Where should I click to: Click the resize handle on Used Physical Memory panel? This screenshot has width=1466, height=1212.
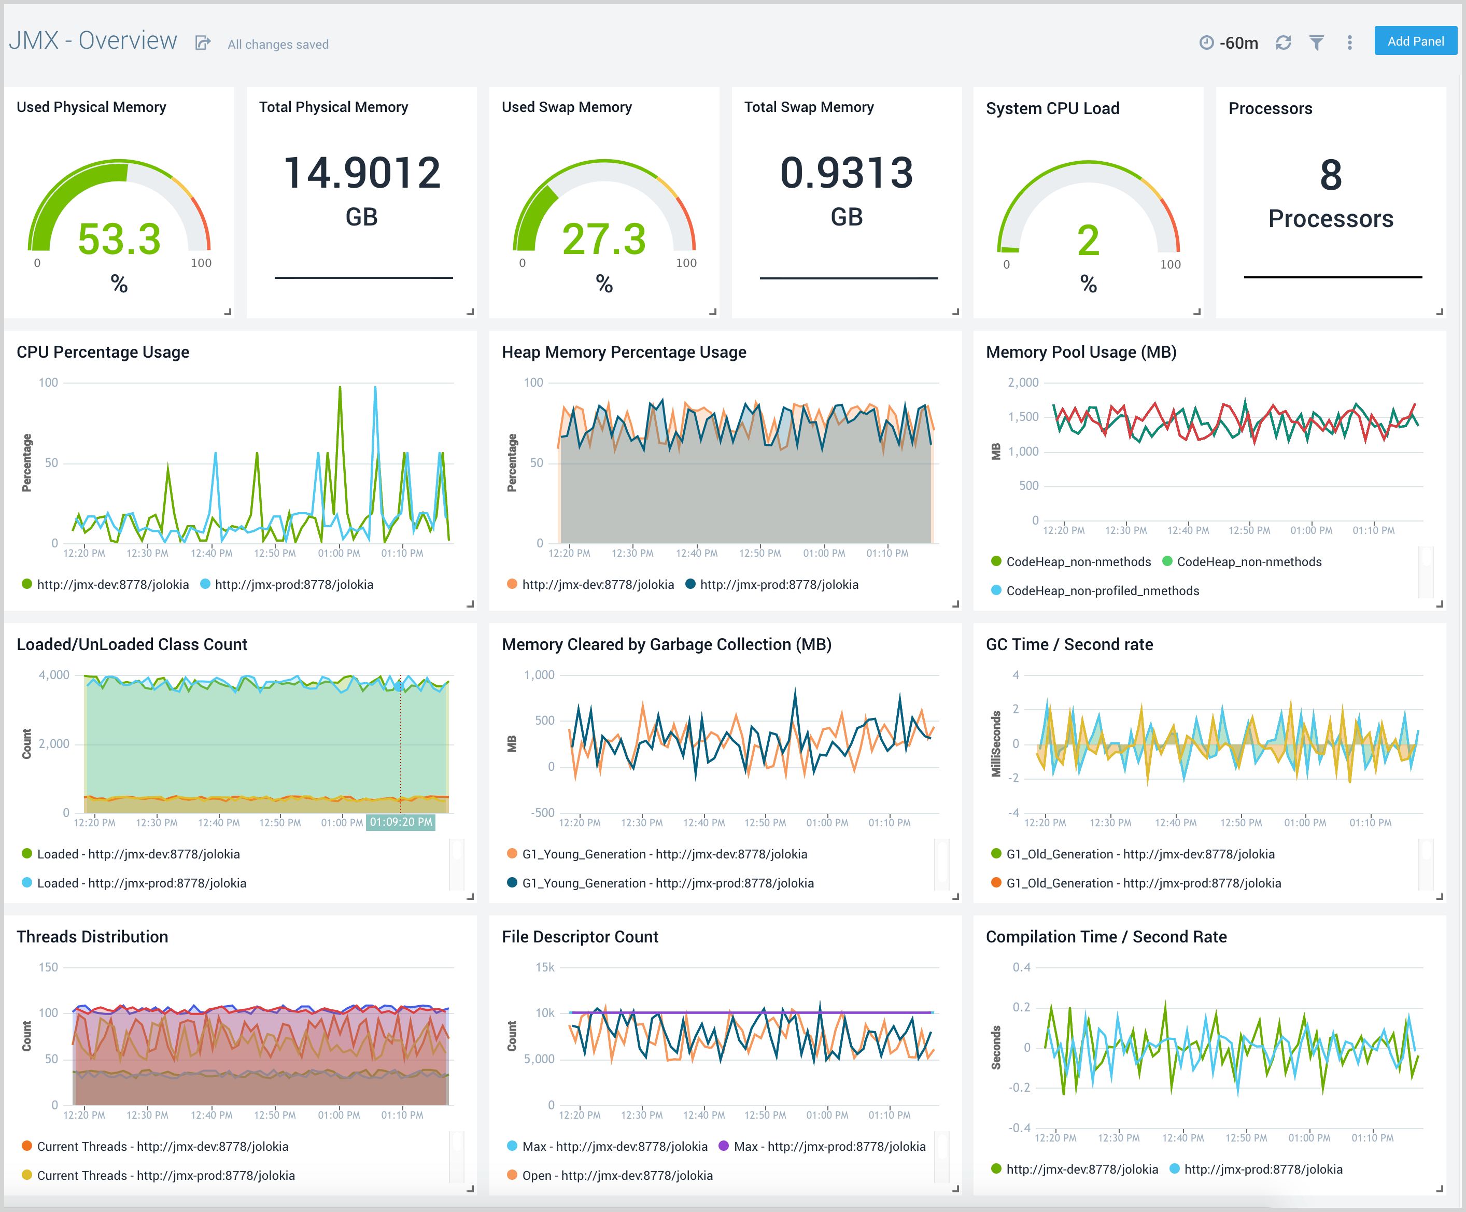[x=227, y=312]
